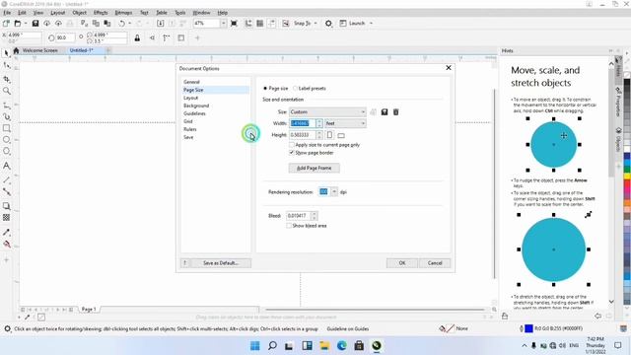Select the Drop Shadow tool

[x=7, y=206]
